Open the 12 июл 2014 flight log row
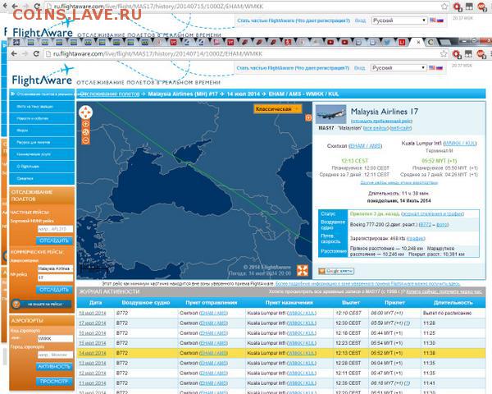Screen dimensions: 492x394 [280, 373]
